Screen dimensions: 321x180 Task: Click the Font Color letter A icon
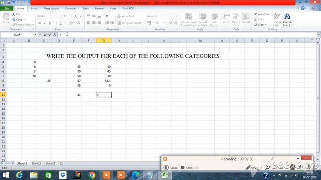[x=79, y=23]
